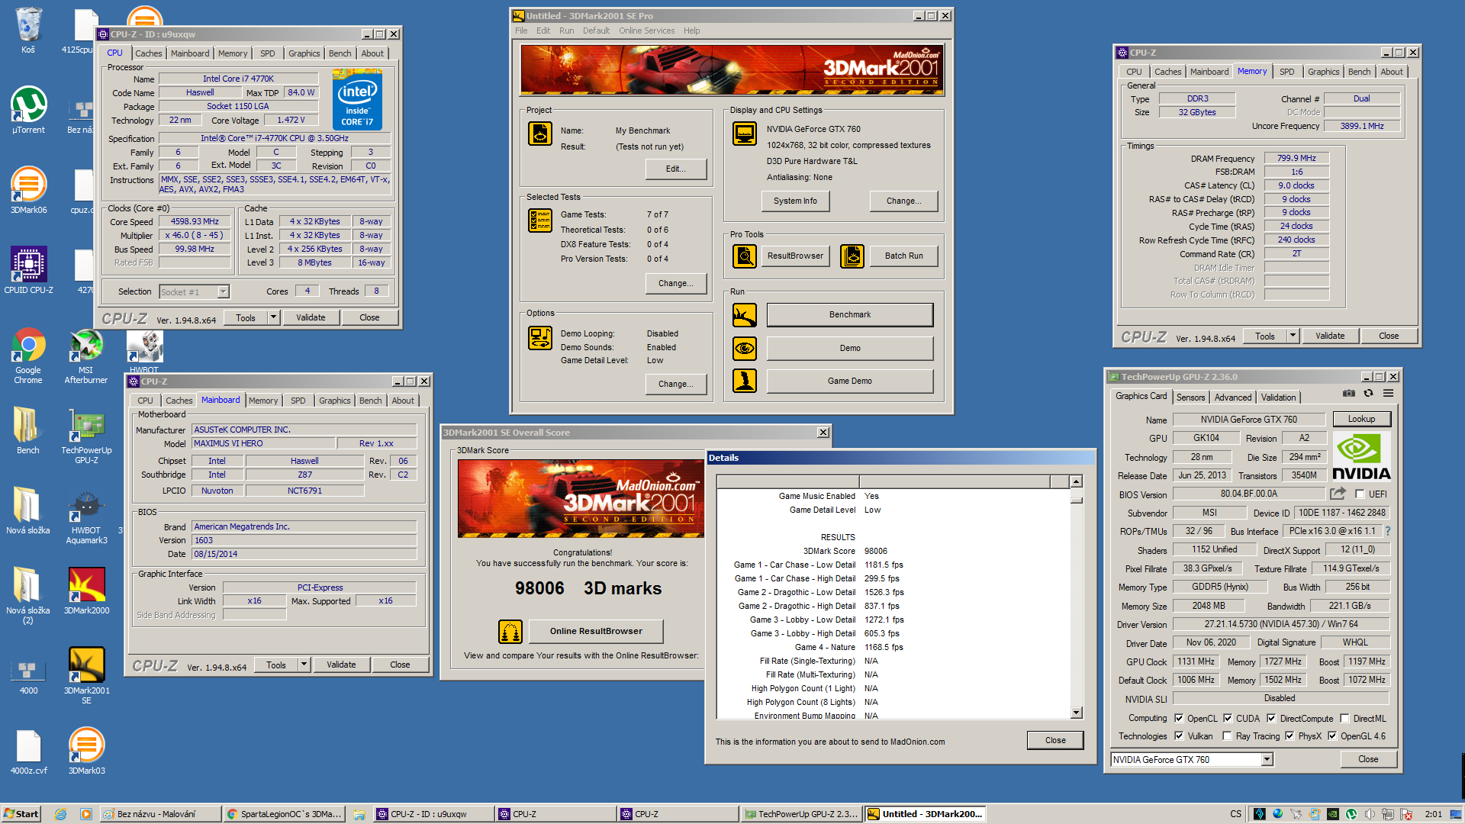Expand Tools dropdown arrow in CPU-Z Mainboard window
This screenshot has height=824, width=1465.
[x=304, y=665]
